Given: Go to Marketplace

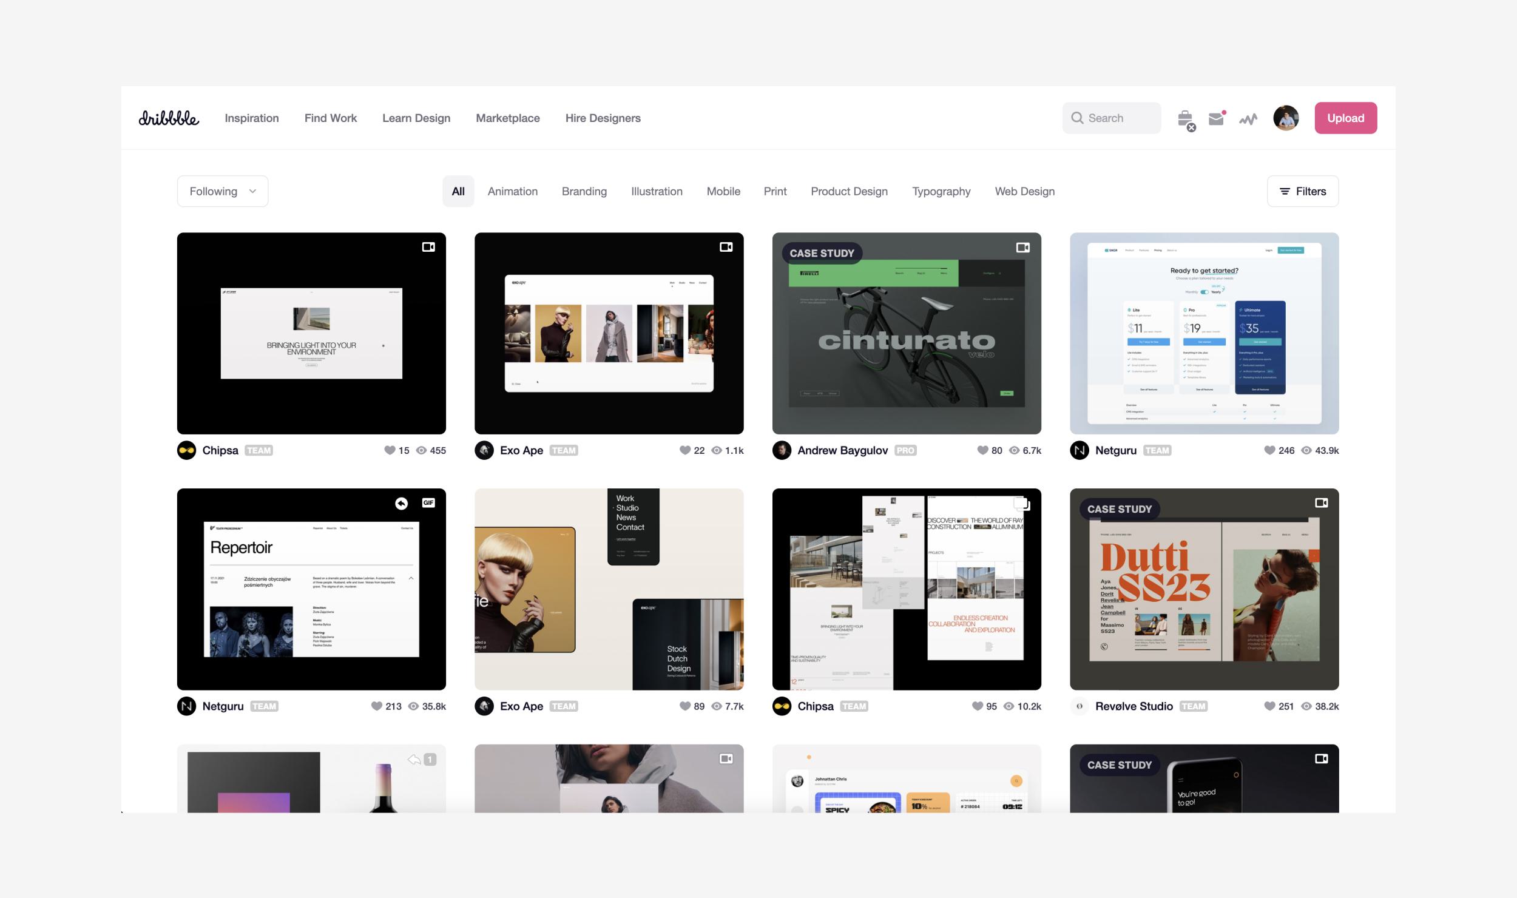Looking at the screenshot, I should coord(508,118).
